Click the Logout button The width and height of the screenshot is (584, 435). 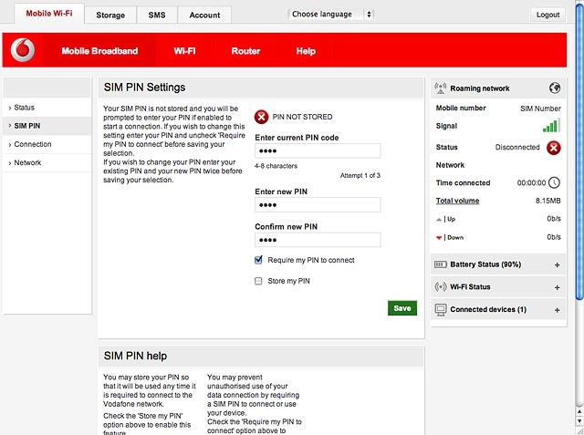[547, 15]
